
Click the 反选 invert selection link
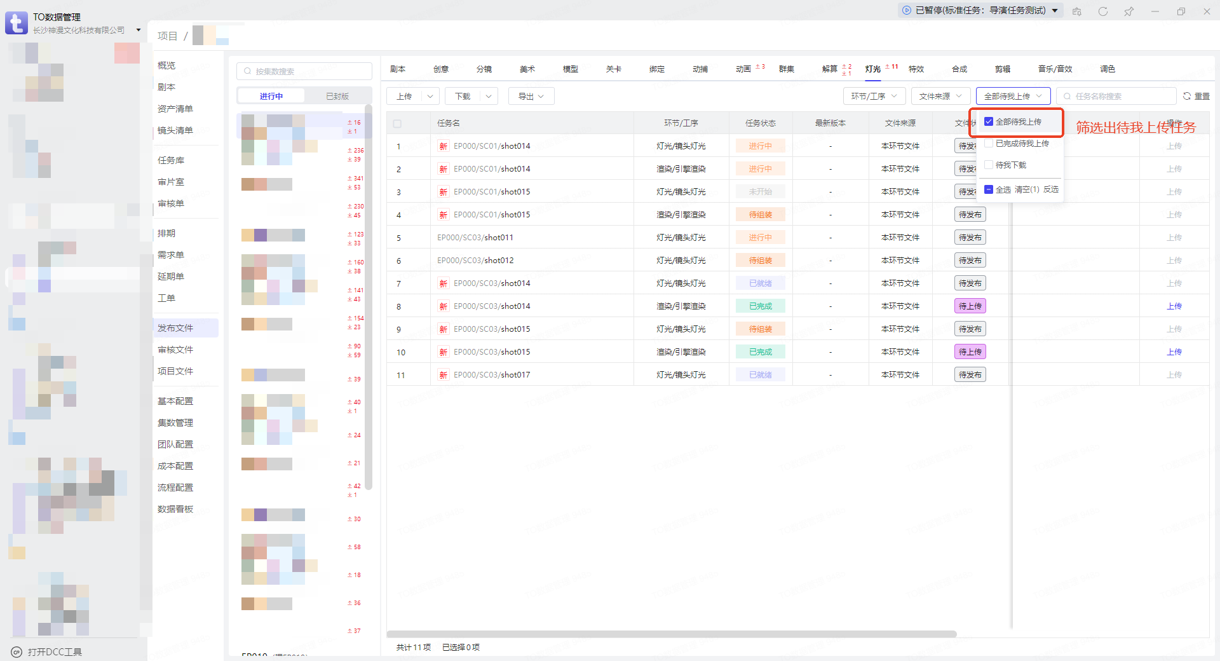pyautogui.click(x=1051, y=189)
